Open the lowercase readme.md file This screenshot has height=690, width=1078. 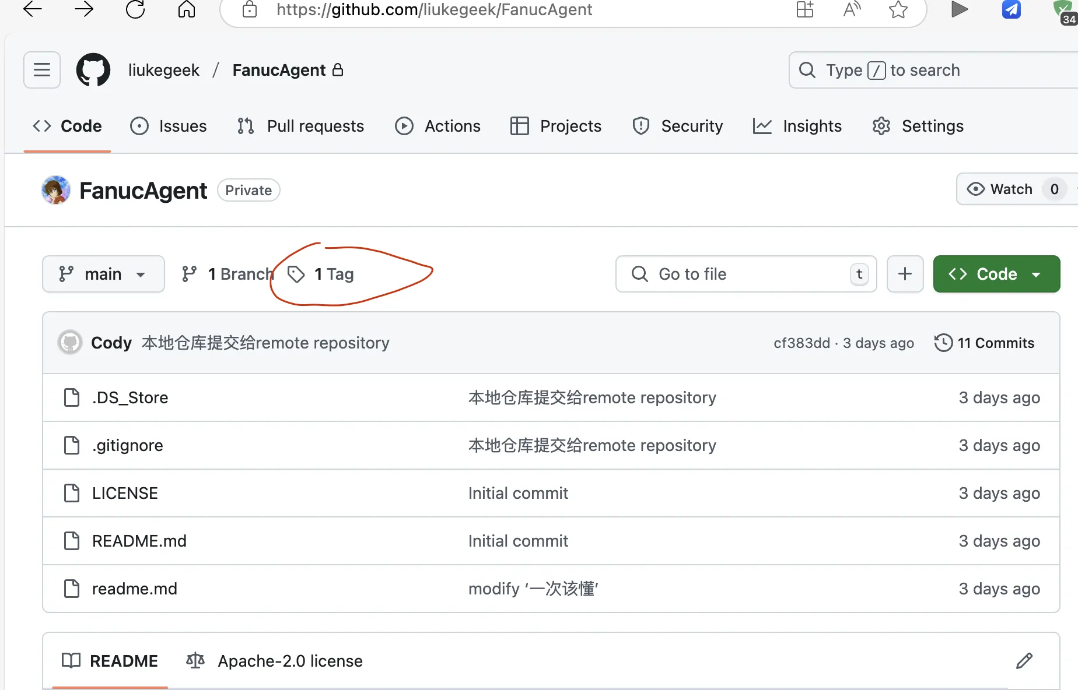point(135,589)
